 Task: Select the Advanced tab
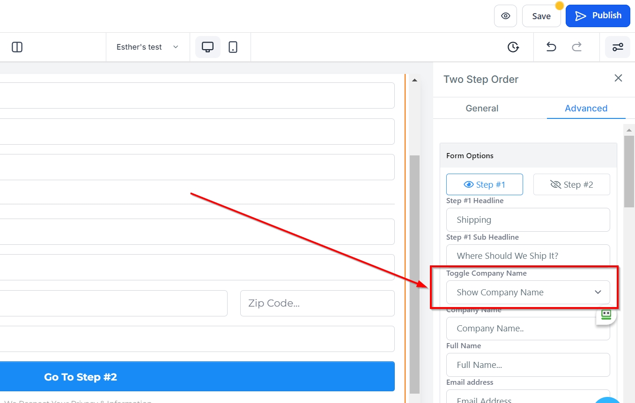(586, 108)
